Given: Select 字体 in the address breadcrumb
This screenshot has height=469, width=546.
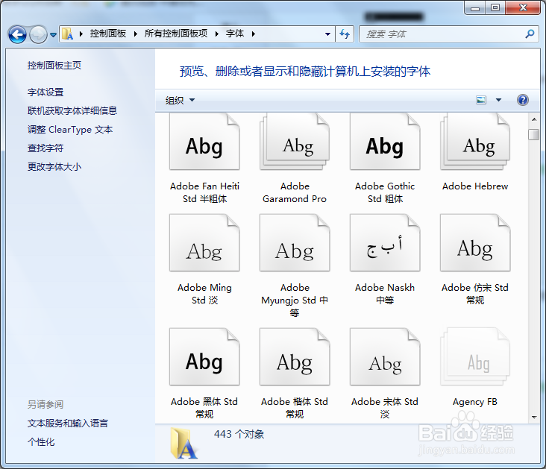Looking at the screenshot, I should coord(235,34).
